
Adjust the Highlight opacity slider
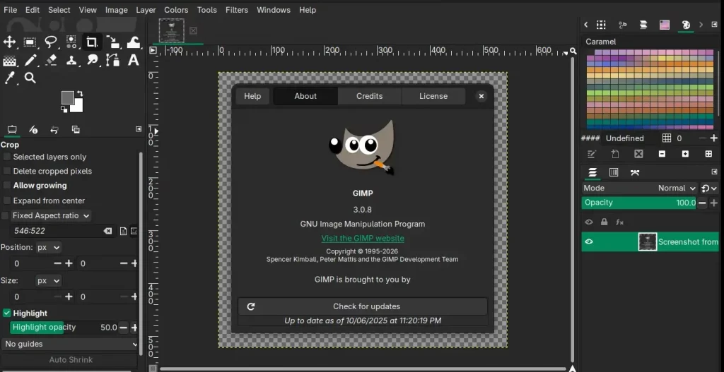[x=64, y=328]
